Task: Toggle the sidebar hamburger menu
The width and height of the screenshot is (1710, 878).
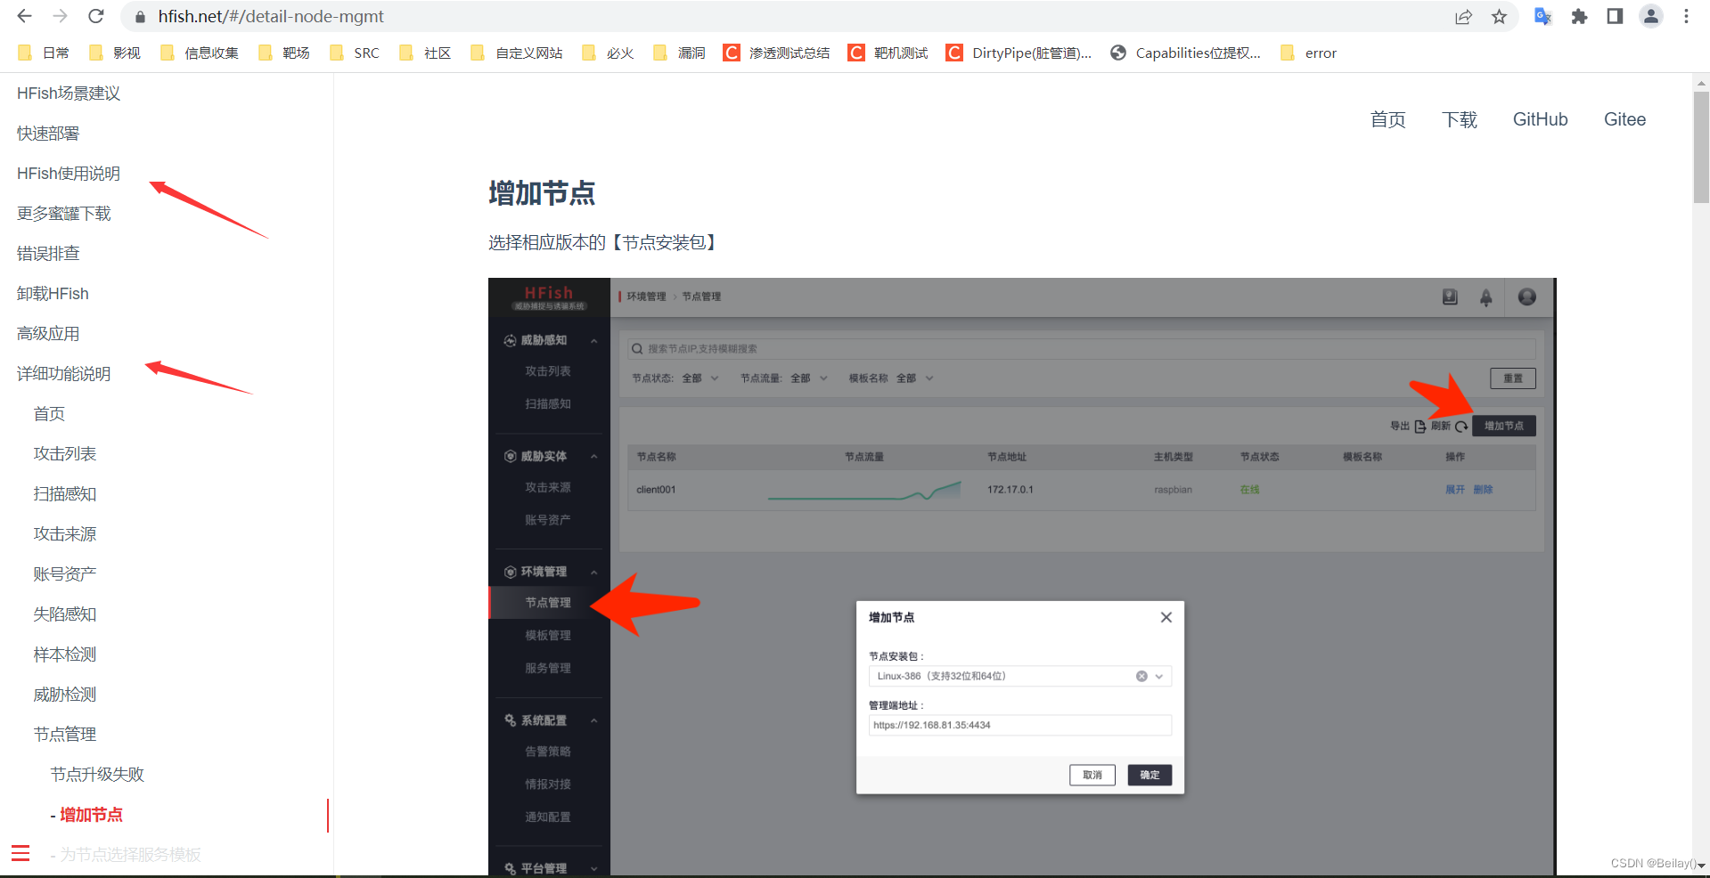Action: 20,853
